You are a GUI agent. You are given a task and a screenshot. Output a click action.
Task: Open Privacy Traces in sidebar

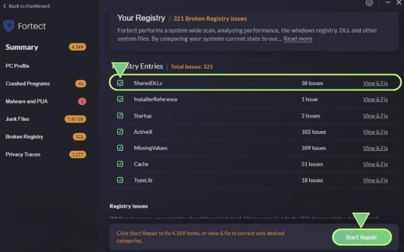point(23,155)
